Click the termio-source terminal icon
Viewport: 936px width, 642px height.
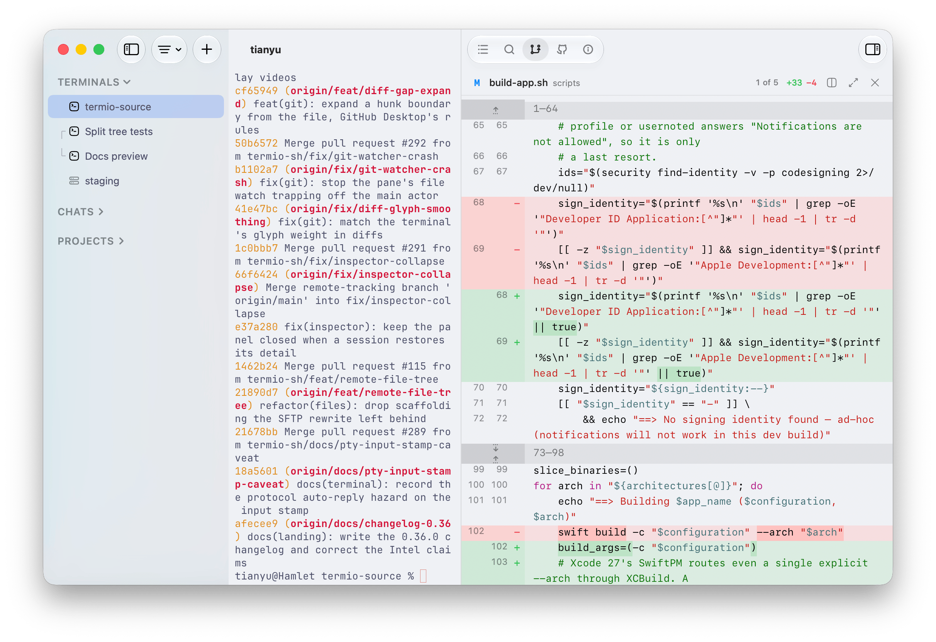(74, 106)
